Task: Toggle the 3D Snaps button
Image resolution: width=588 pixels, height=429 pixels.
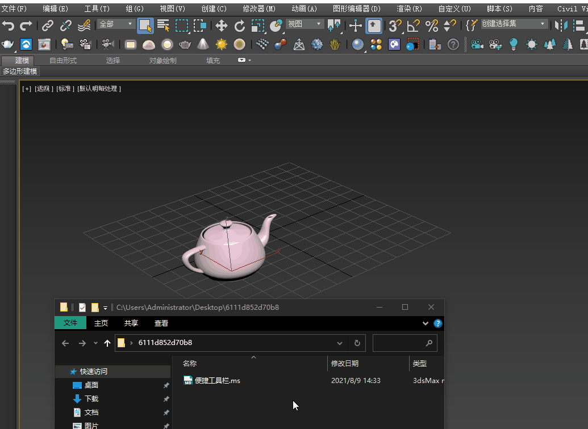Action: coord(395,26)
